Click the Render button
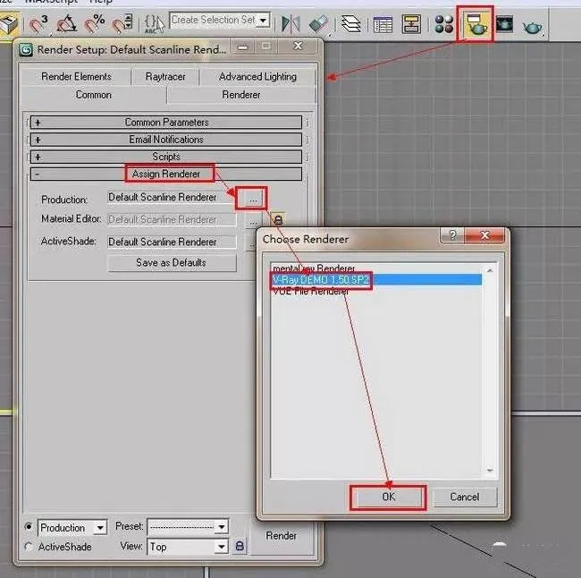Screen dimensions: 581x578 (x=282, y=535)
